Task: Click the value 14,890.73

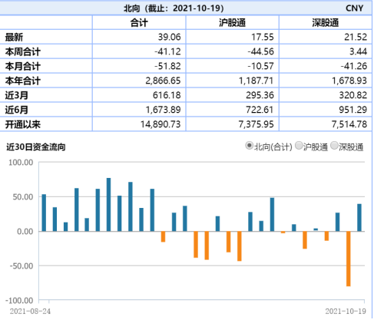Action: pyautogui.click(x=161, y=124)
